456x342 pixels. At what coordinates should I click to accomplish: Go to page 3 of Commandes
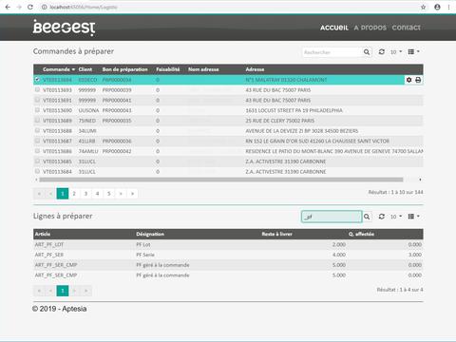[85, 194]
